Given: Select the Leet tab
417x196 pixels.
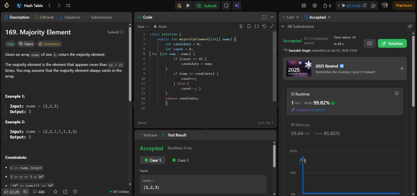Looking at the screenshot, I should pyautogui.click(x=288, y=17).
